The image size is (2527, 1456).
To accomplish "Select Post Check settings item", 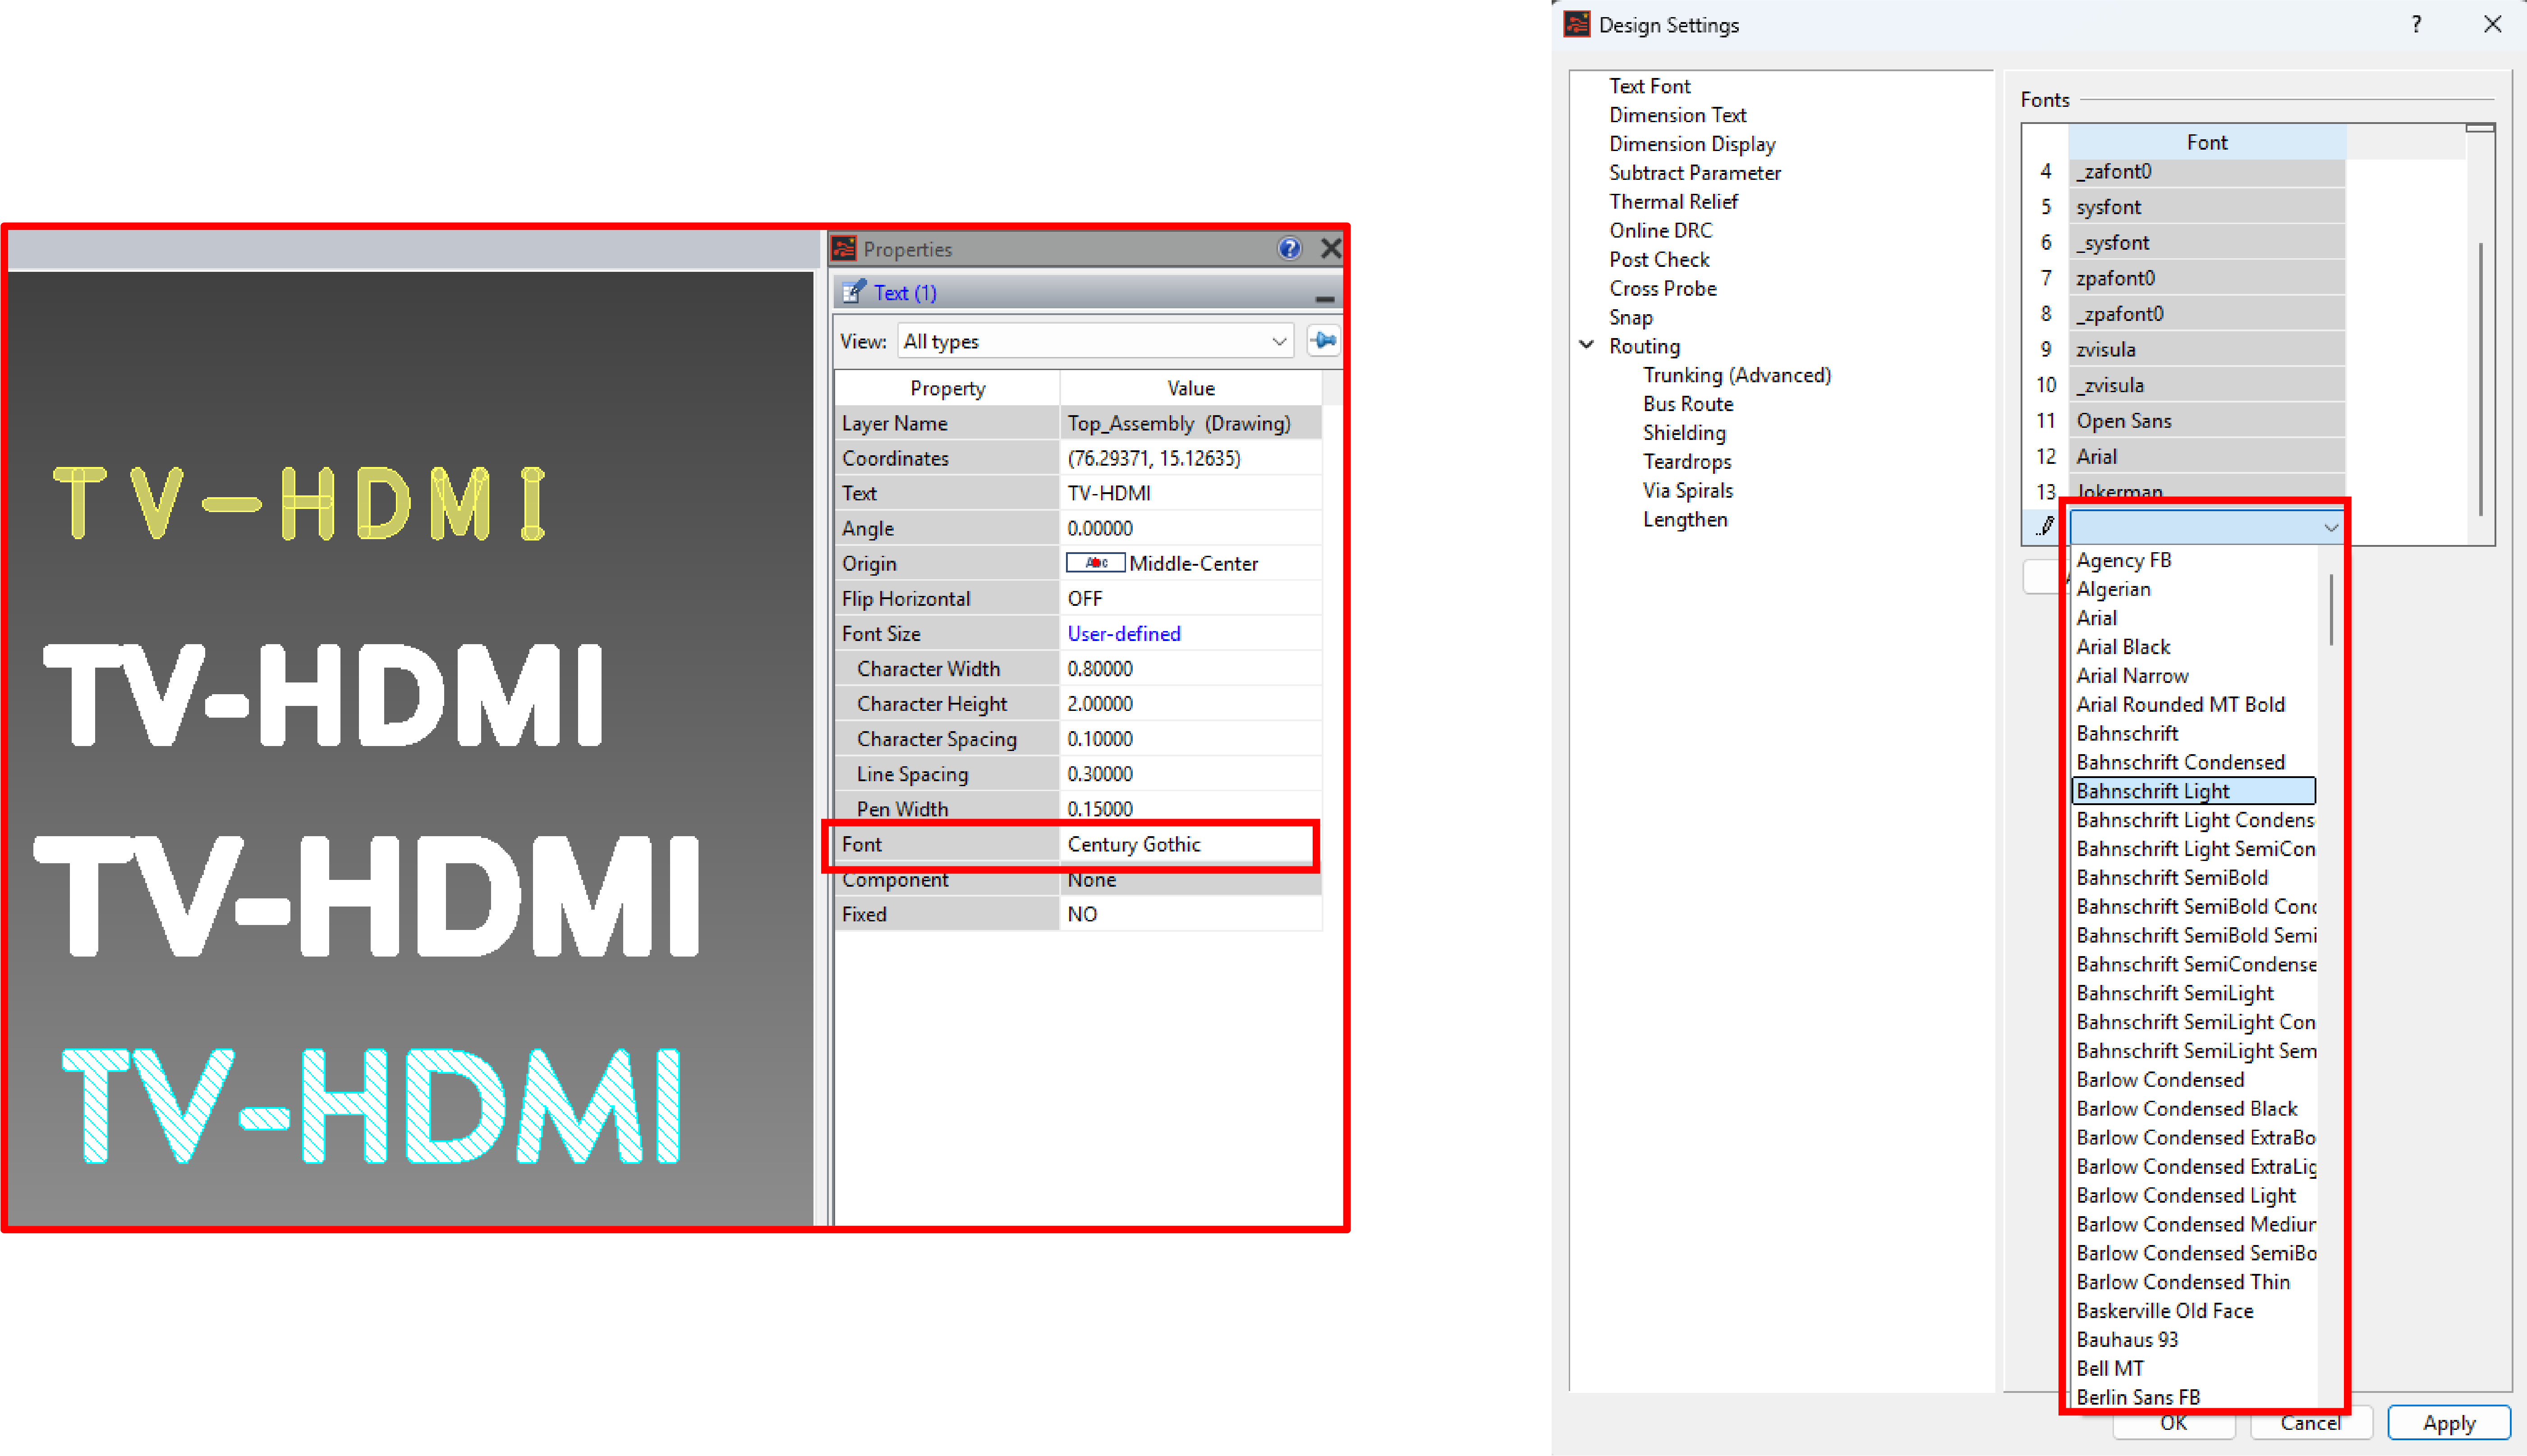I will point(1659,260).
